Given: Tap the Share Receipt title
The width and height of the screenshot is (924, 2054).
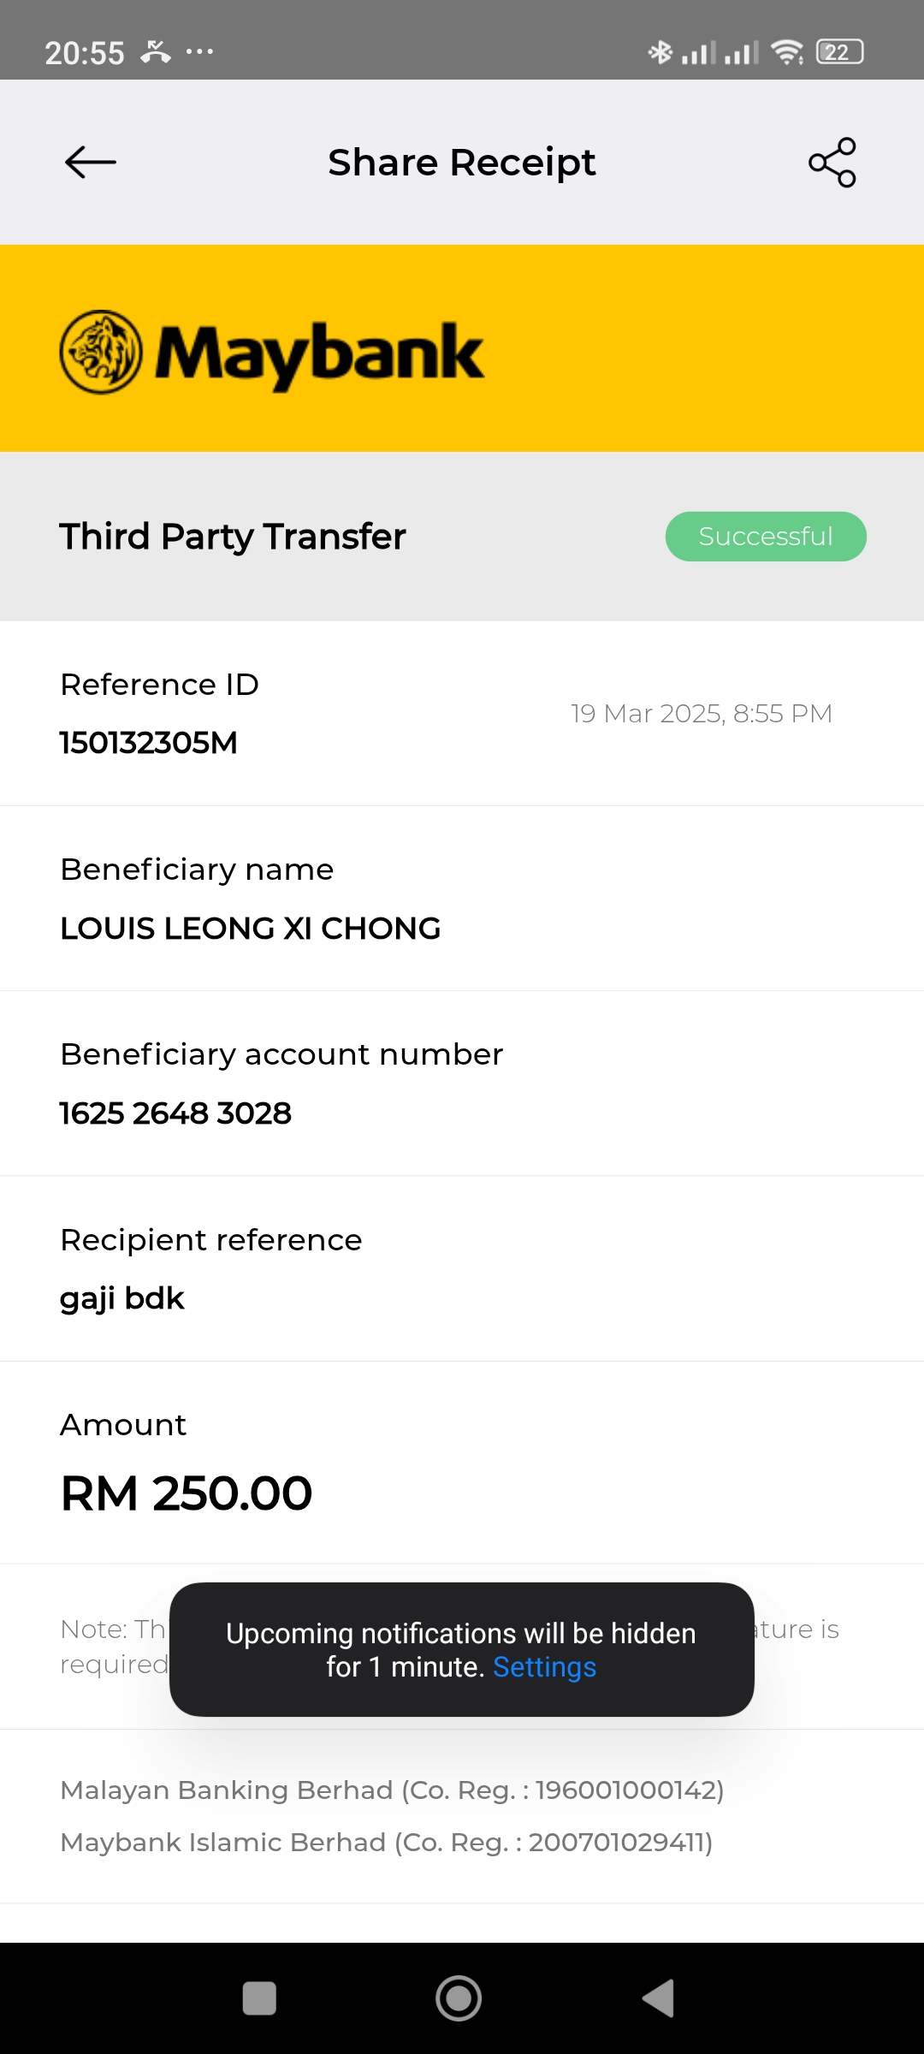Looking at the screenshot, I should point(462,163).
